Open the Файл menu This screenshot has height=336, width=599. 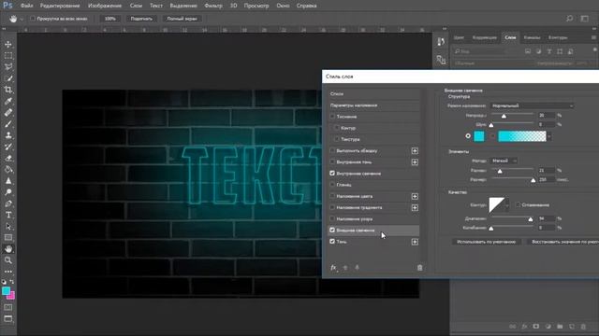coord(26,6)
